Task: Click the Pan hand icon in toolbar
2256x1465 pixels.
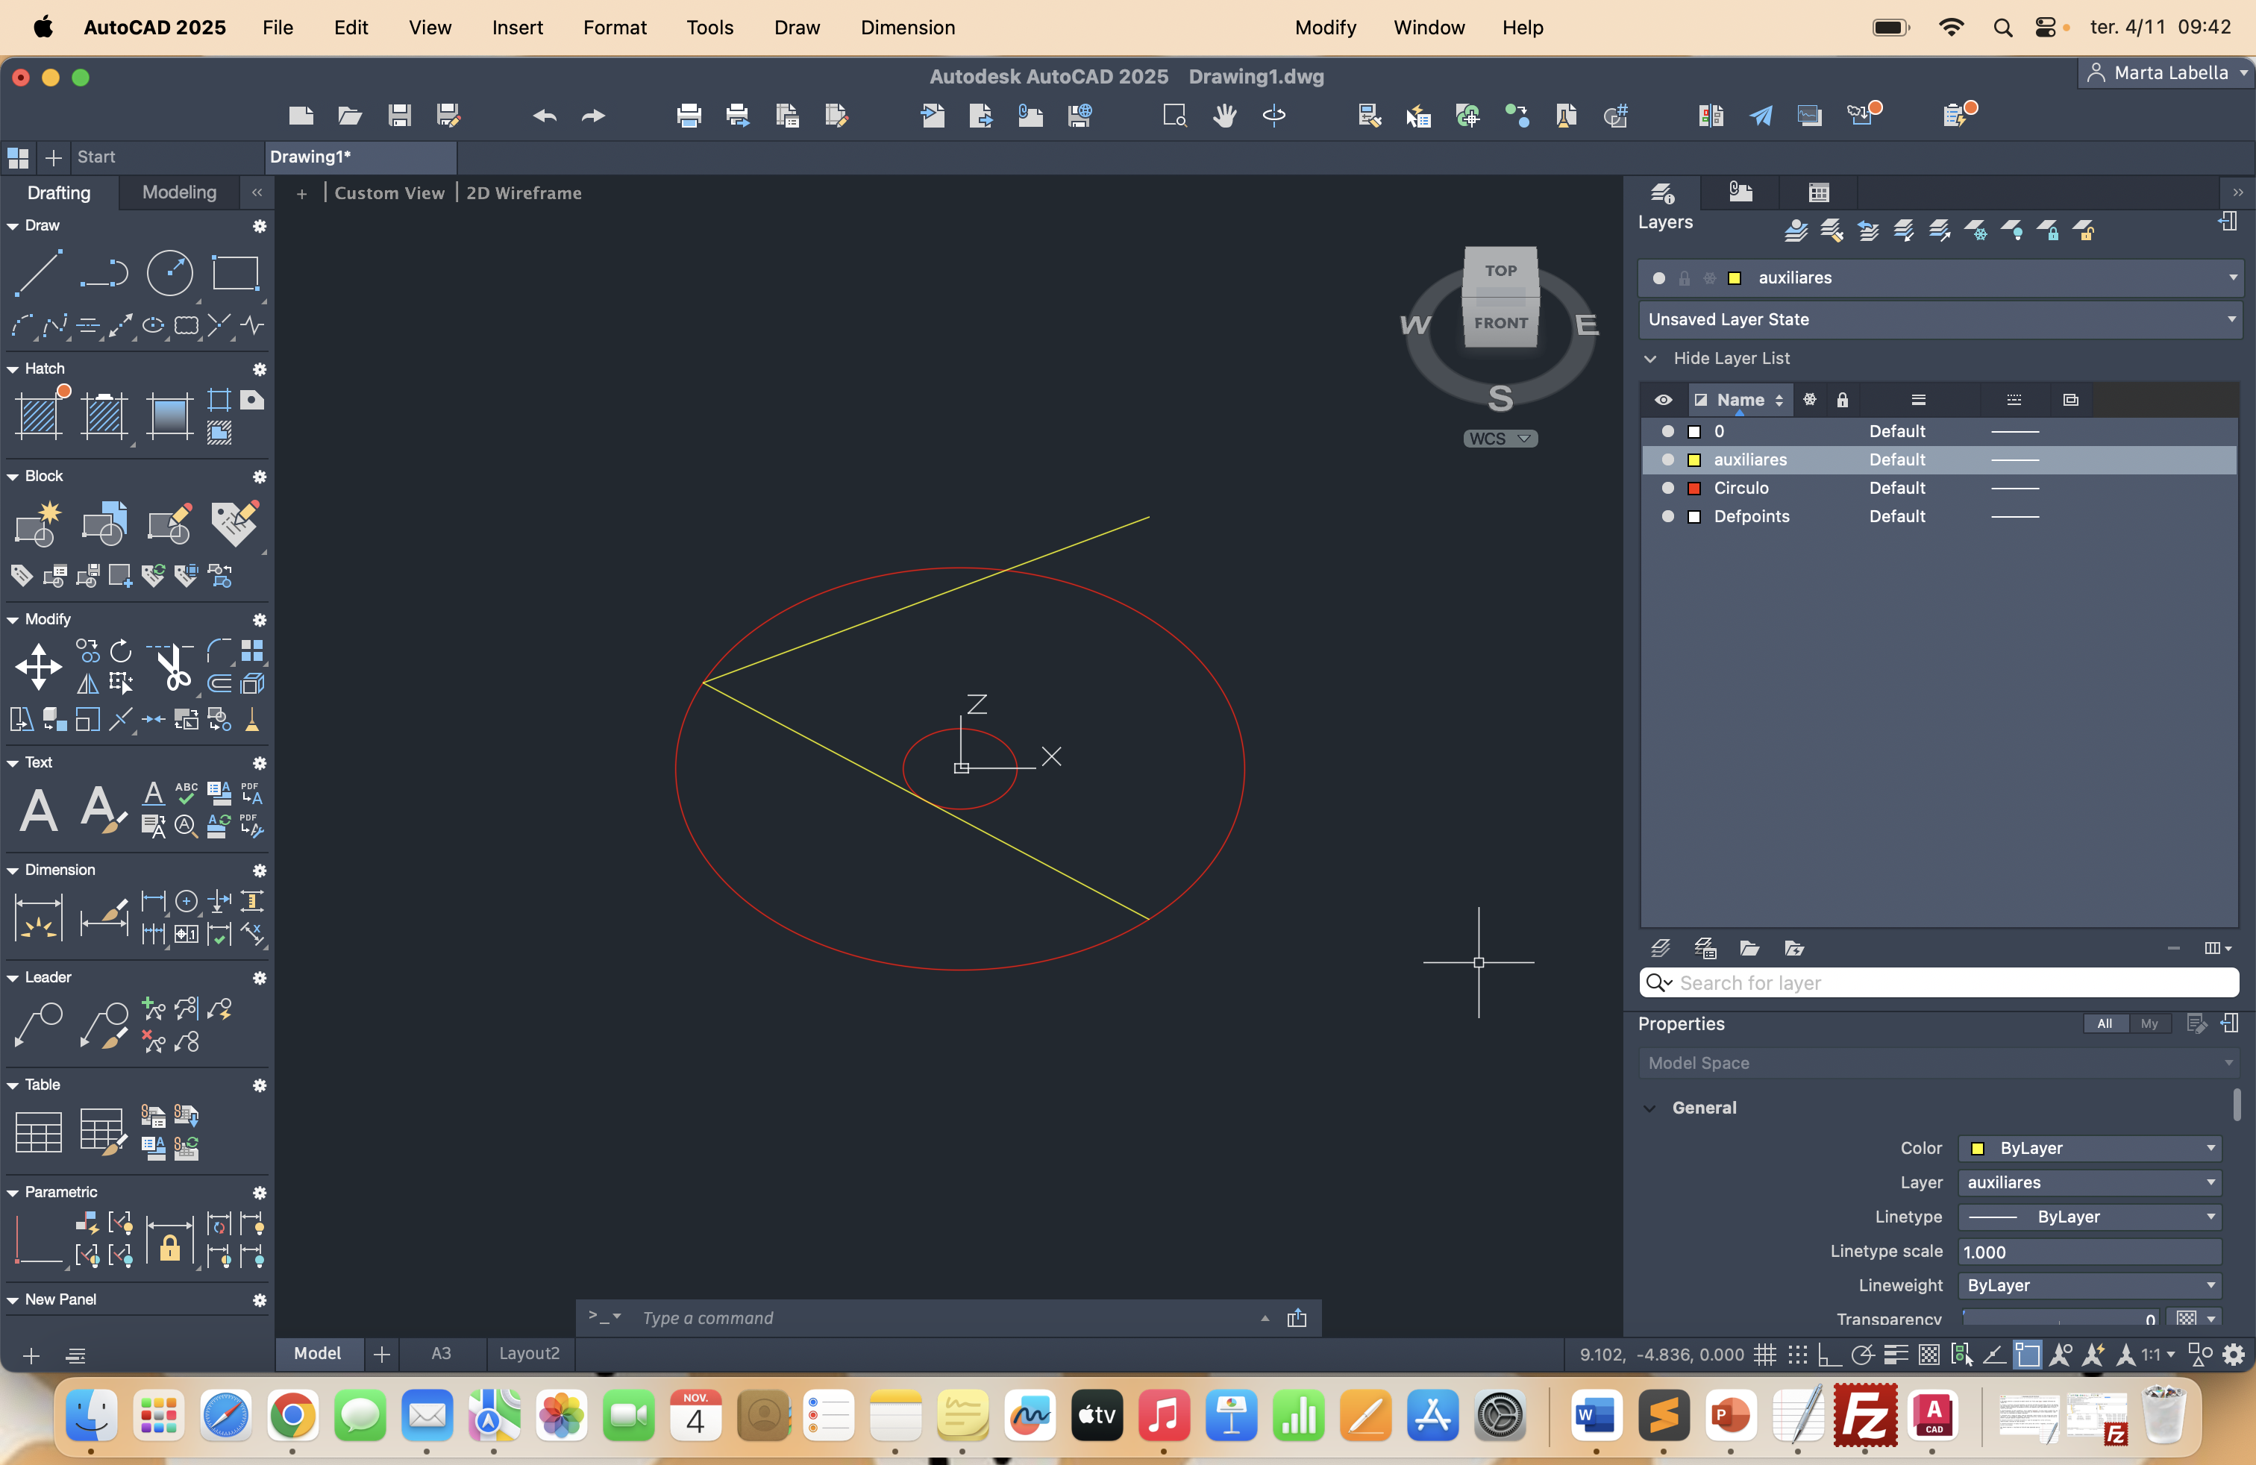Action: point(1225,116)
